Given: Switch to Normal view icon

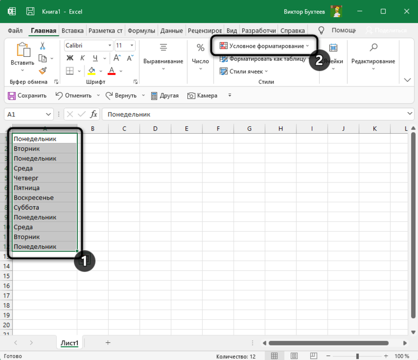Looking at the screenshot, I should [x=274, y=356].
